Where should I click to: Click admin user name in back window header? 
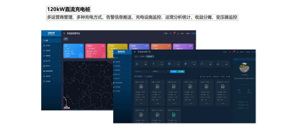point(182,33)
